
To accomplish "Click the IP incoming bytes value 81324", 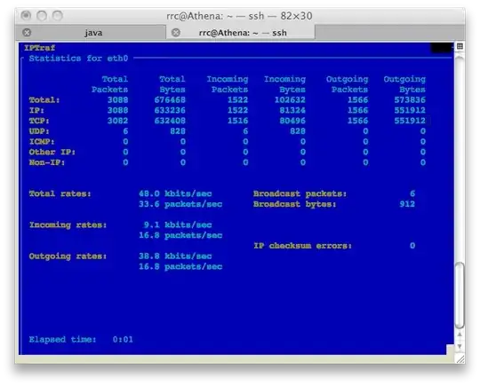I will [x=292, y=110].
